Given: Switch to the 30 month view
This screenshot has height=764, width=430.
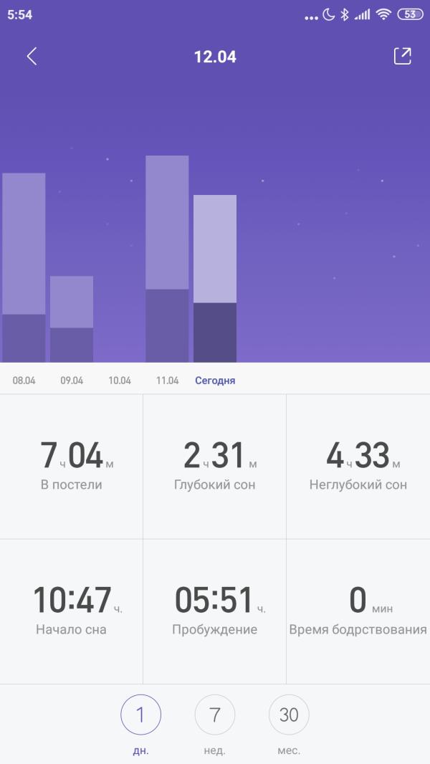Looking at the screenshot, I should [289, 715].
